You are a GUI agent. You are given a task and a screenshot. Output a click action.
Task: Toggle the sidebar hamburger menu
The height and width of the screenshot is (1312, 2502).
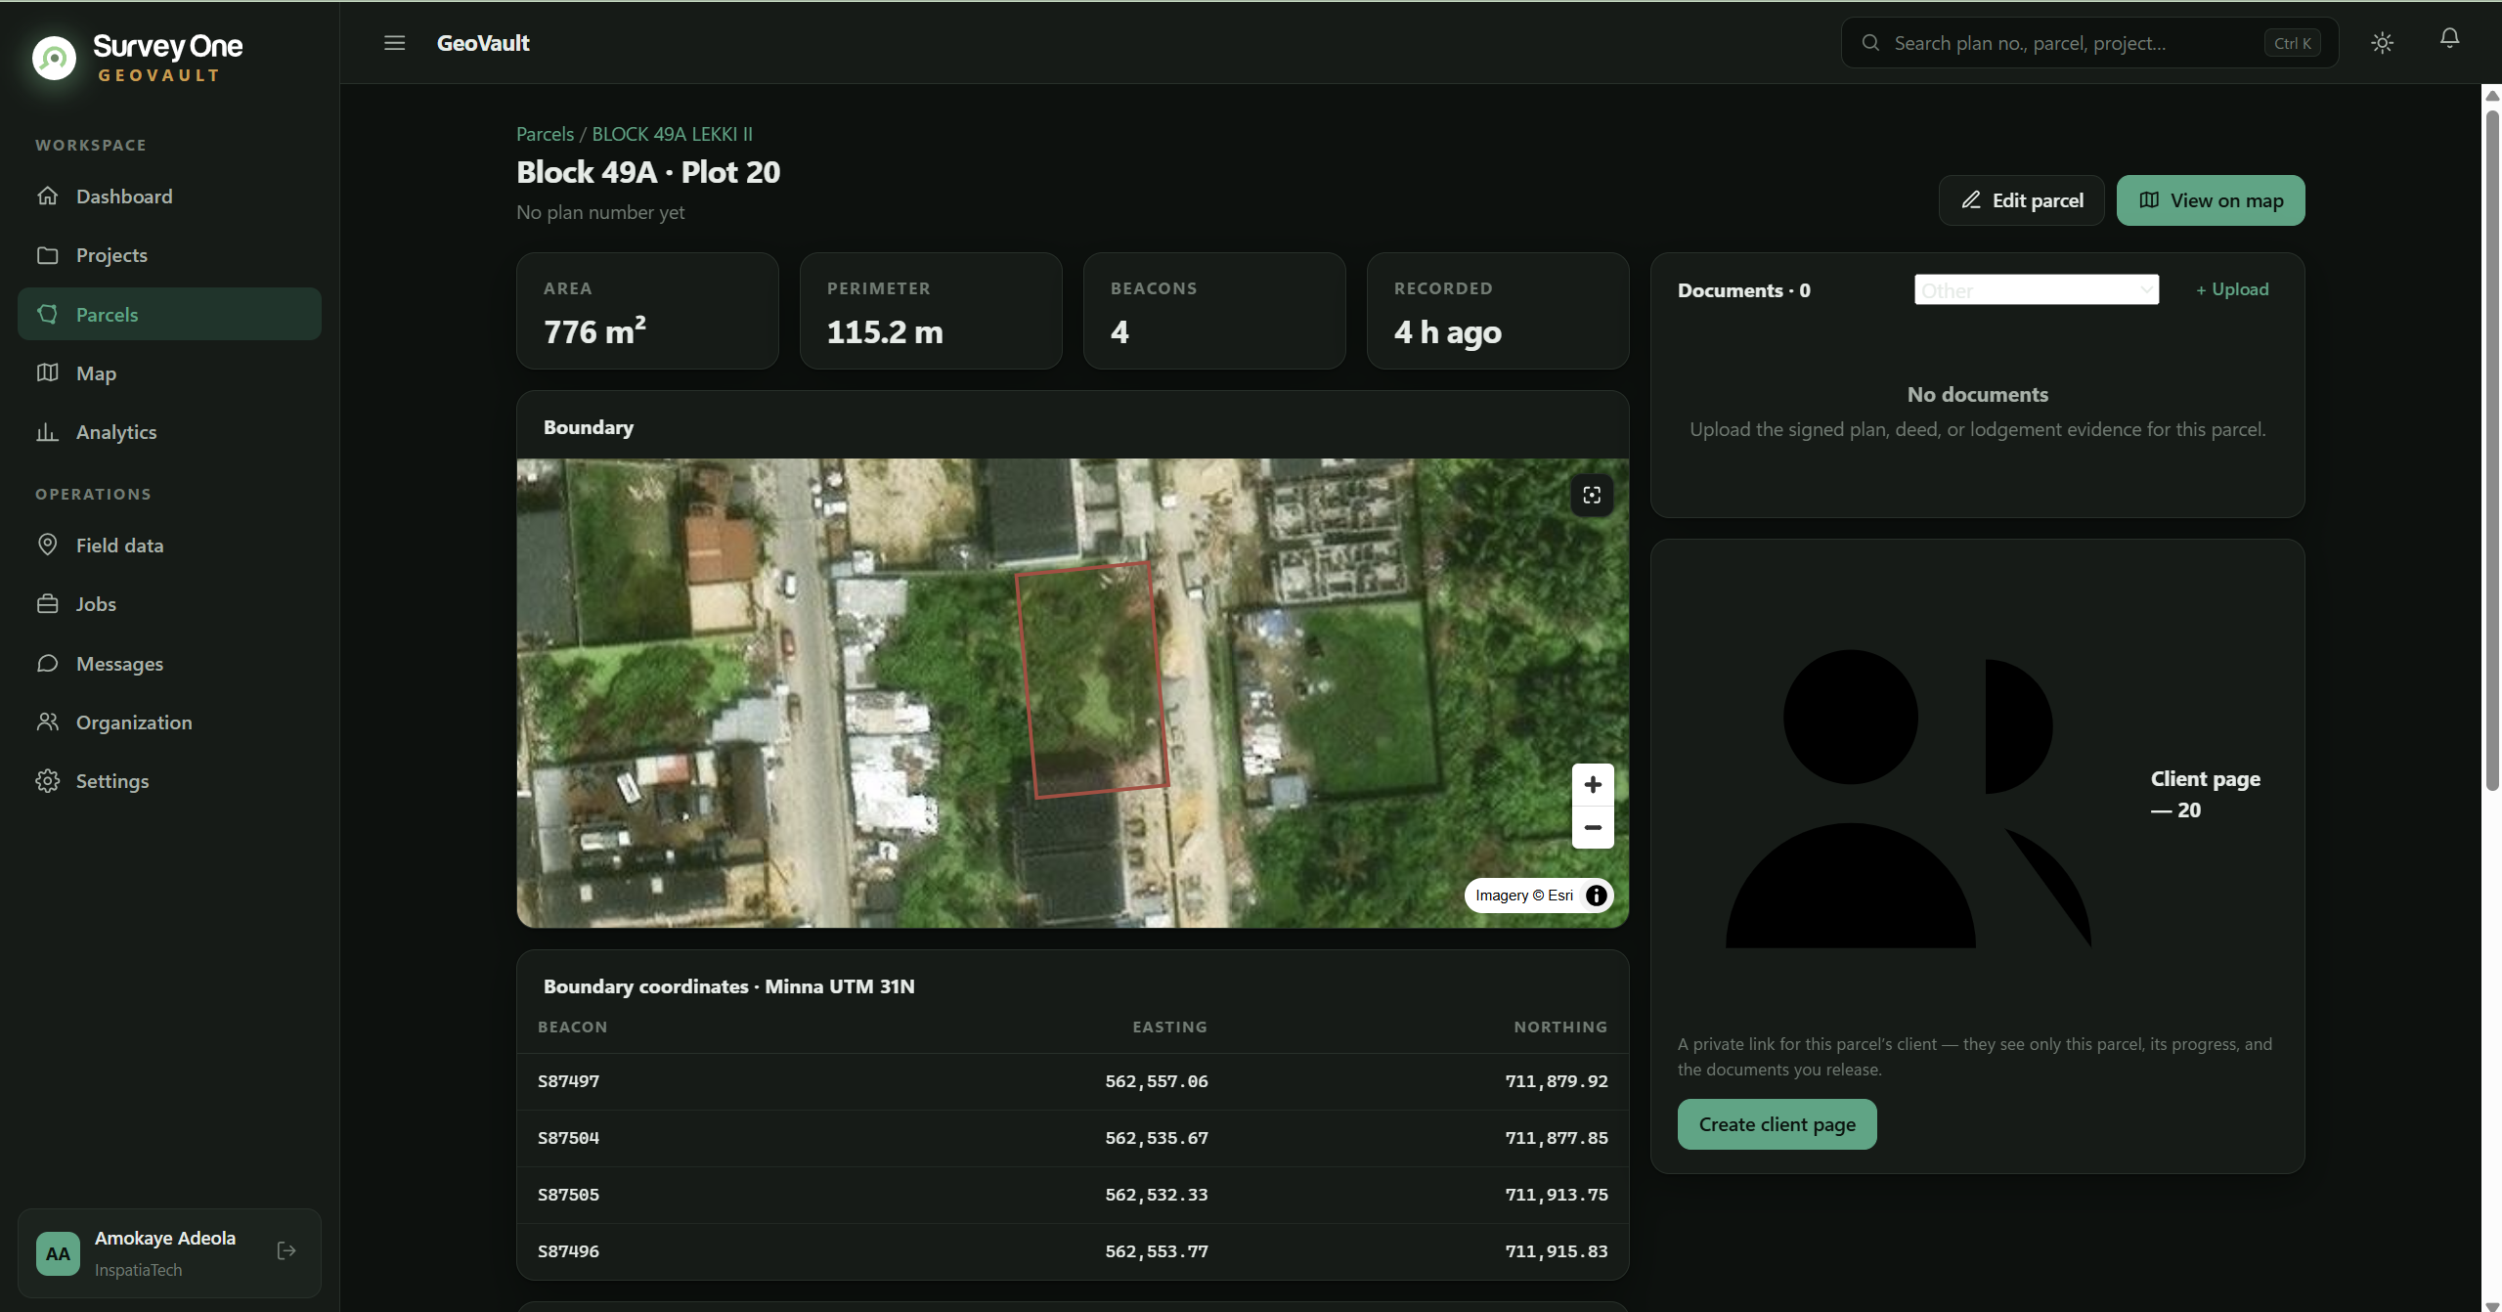pyautogui.click(x=394, y=43)
